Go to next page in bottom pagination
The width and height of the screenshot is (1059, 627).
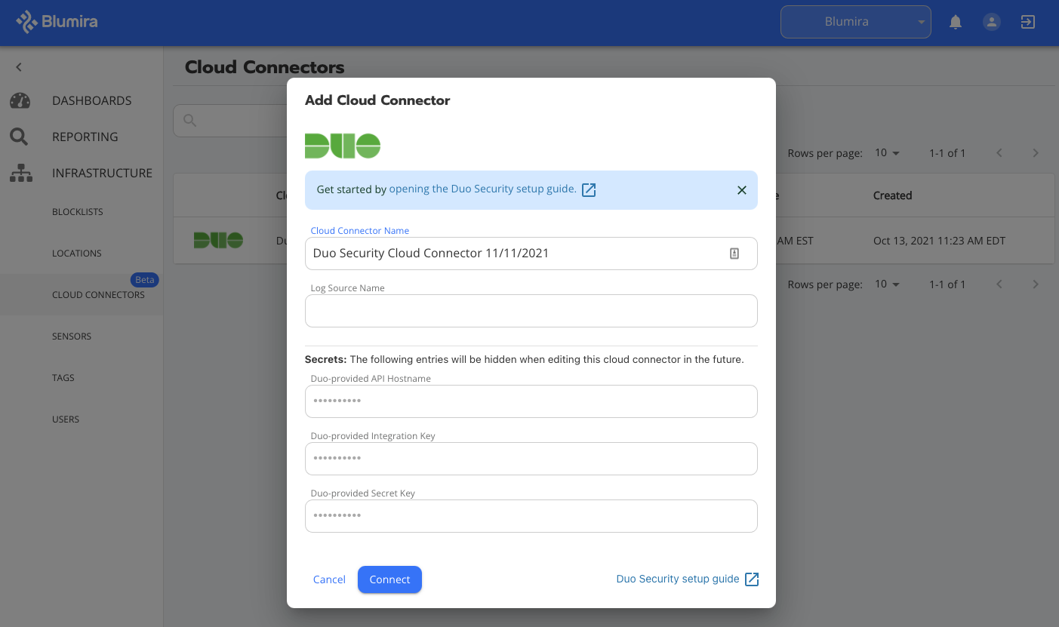pyautogui.click(x=1036, y=284)
